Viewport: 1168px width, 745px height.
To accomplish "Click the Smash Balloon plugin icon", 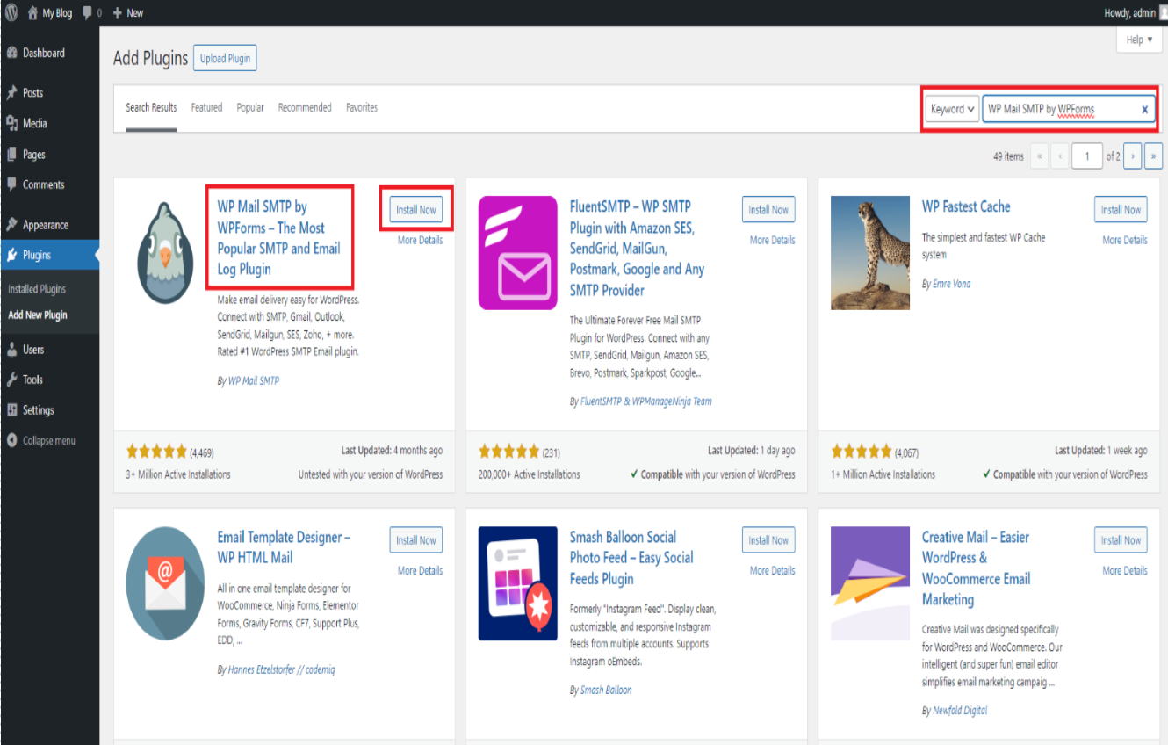I will tap(518, 583).
